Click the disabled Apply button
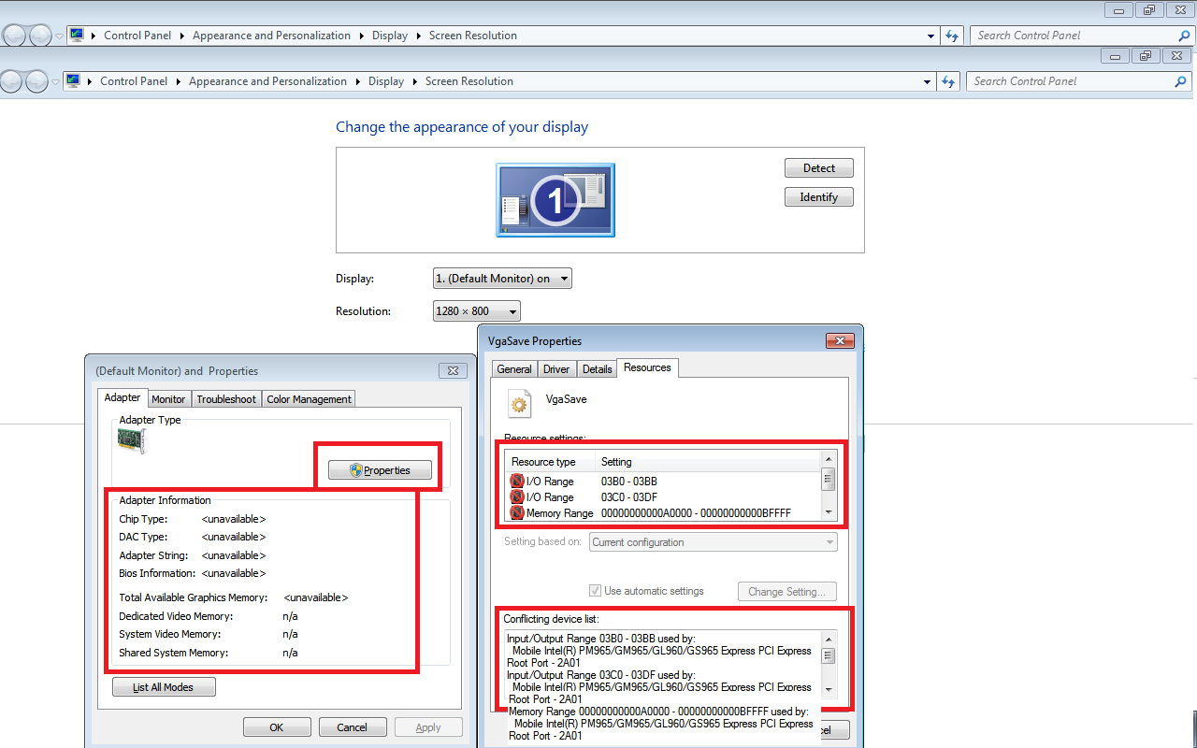 pos(428,727)
